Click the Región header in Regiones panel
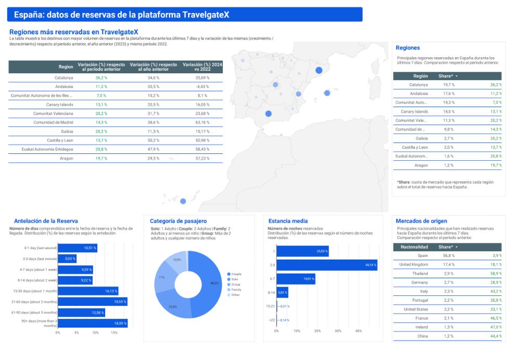This screenshot has width=516, height=350. [x=421, y=76]
